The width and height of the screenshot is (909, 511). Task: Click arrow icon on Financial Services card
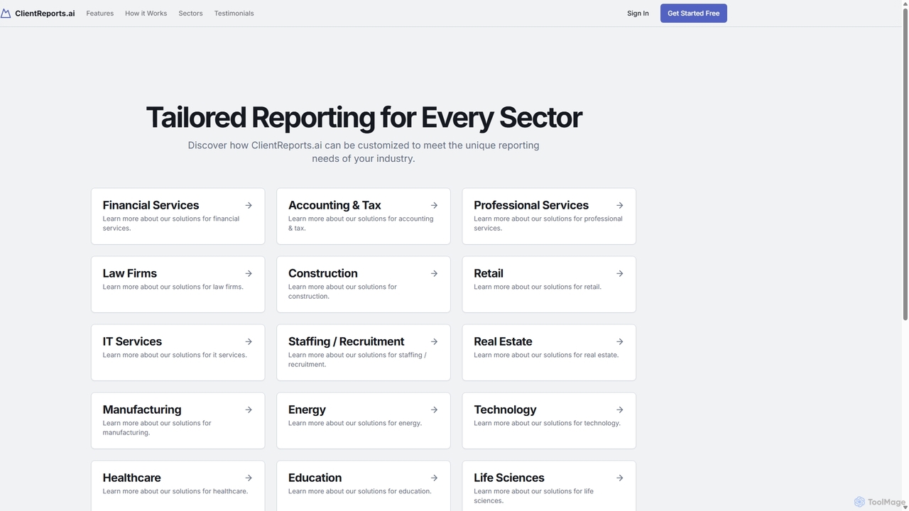pyautogui.click(x=249, y=205)
